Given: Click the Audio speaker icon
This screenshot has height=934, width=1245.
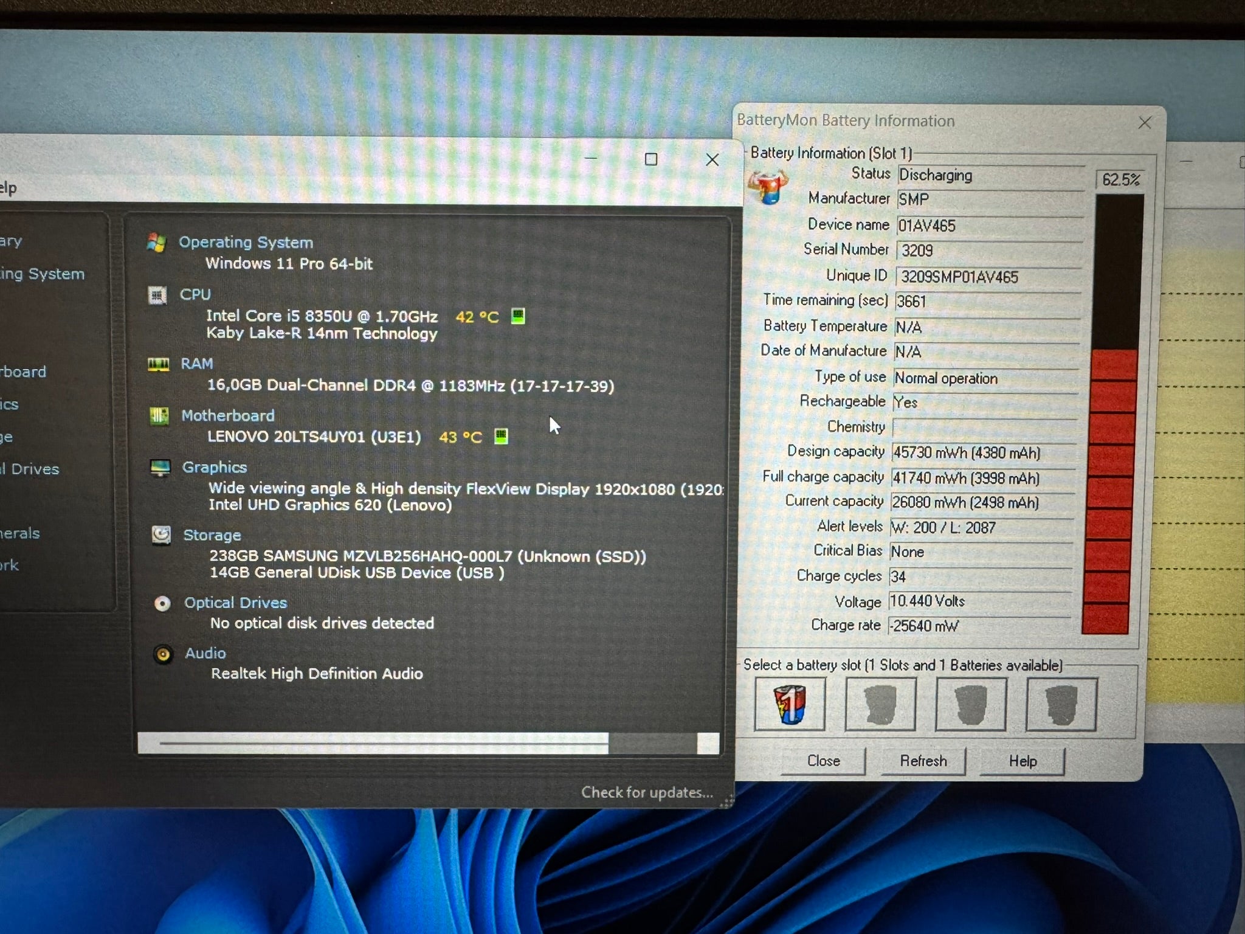Looking at the screenshot, I should click(x=163, y=654).
